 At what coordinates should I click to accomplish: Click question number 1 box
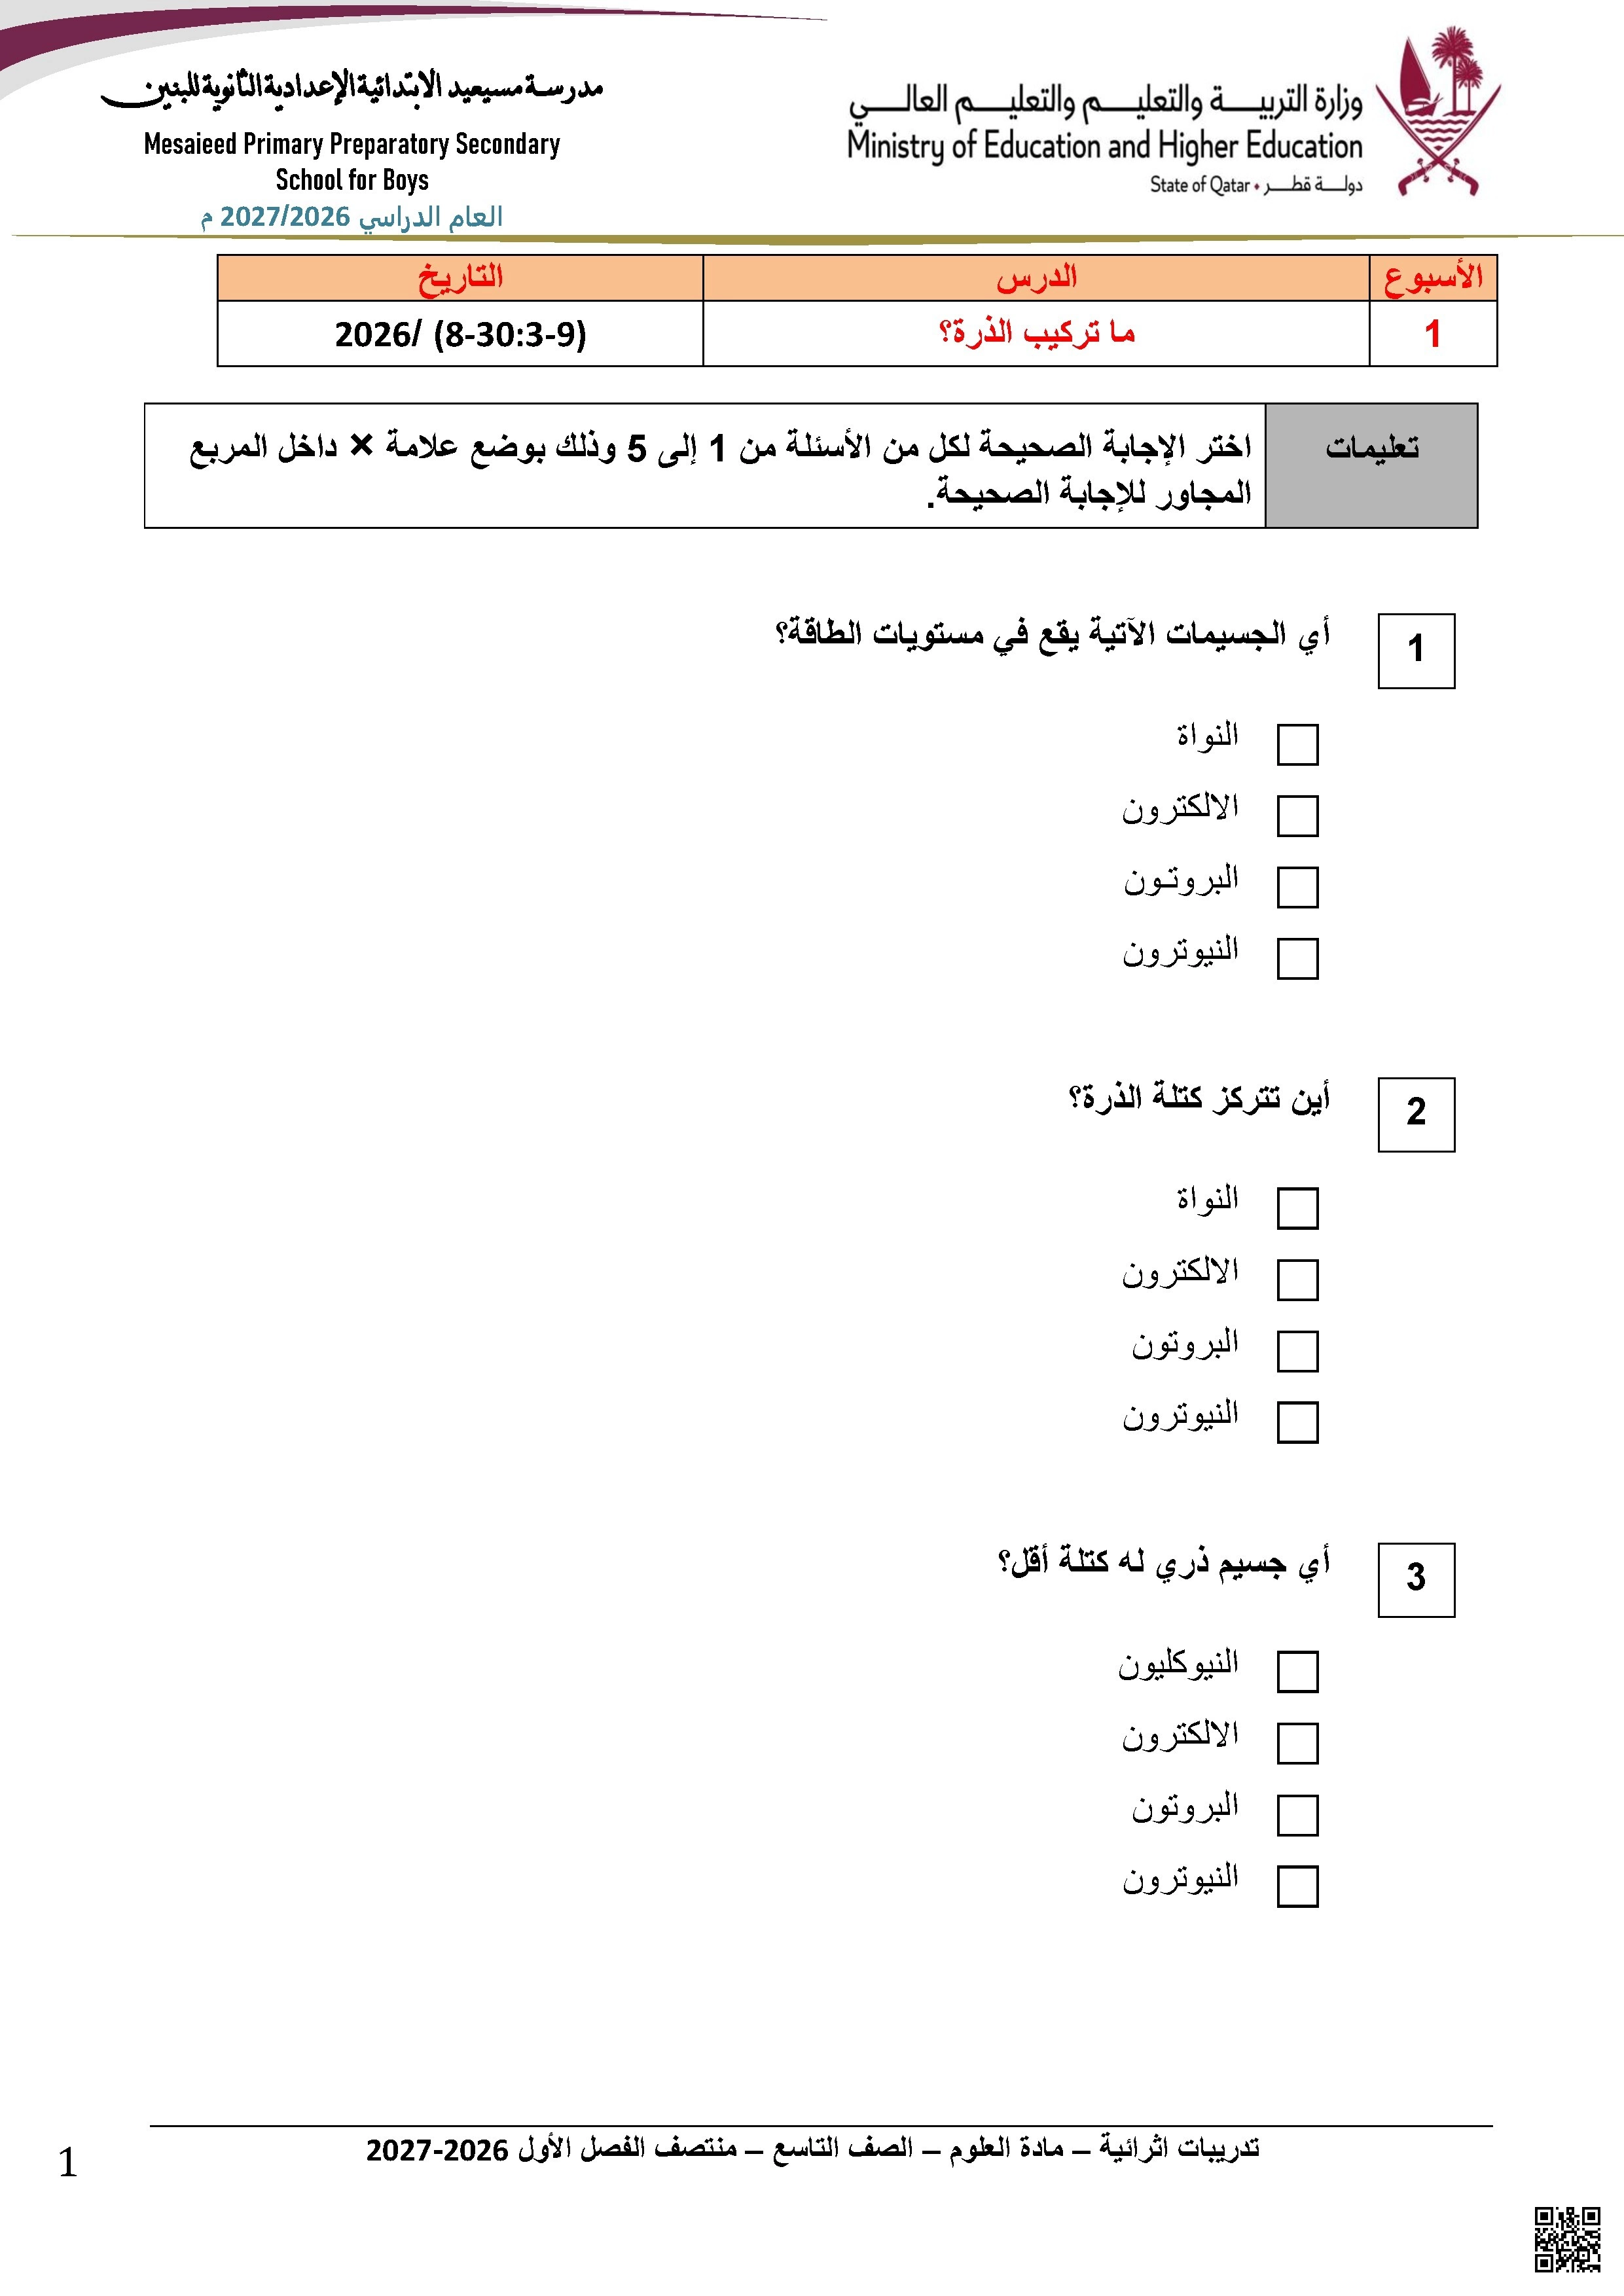(x=1416, y=651)
